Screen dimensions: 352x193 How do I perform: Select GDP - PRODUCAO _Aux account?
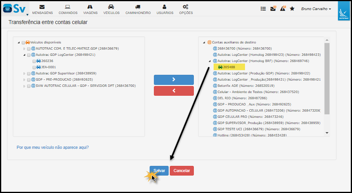pos(254,104)
